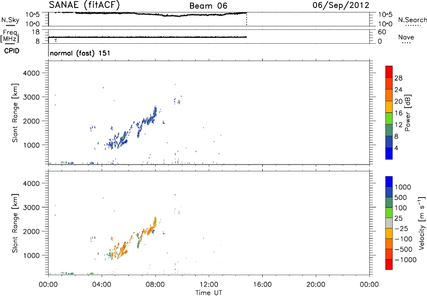Select the -1000 label on Velocity colorbar
The height and width of the screenshot is (296, 427).
[x=405, y=260]
